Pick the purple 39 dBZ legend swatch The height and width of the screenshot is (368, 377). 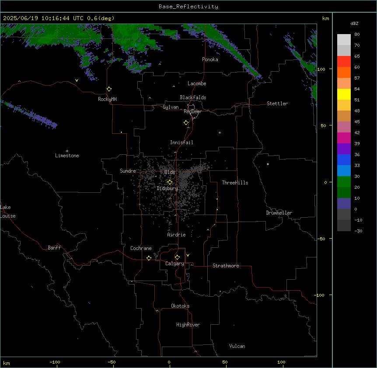point(344,149)
